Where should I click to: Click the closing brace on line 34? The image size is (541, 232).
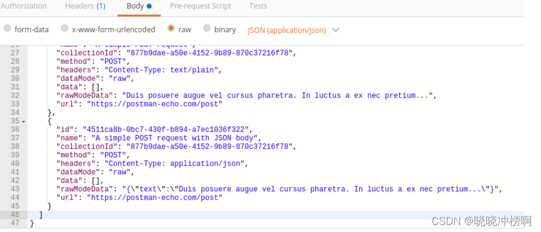tap(50, 113)
